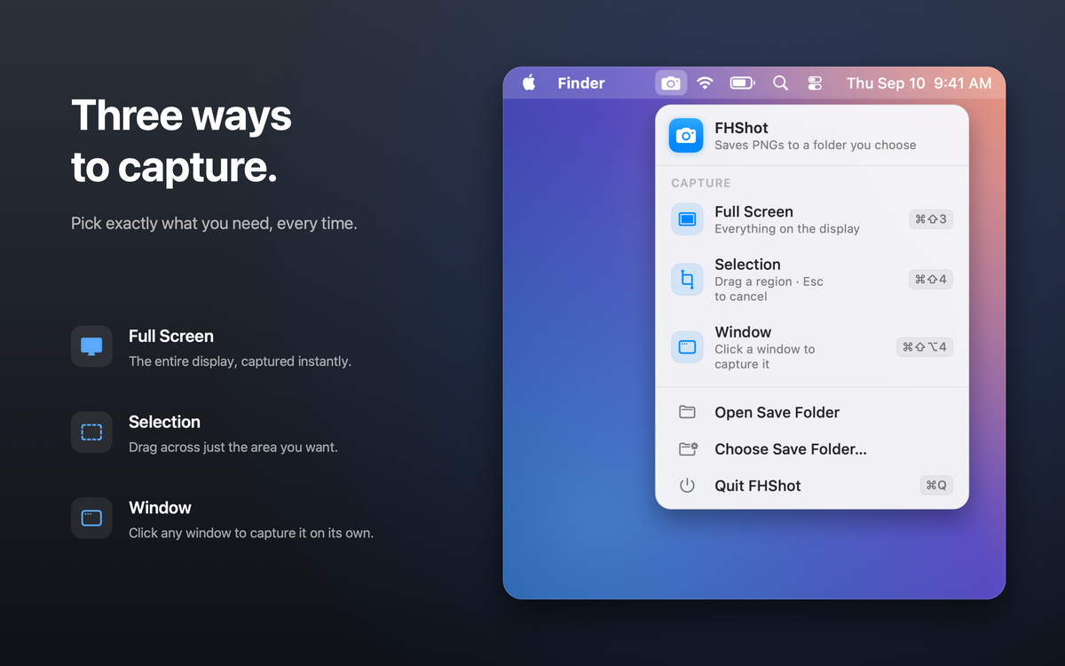This screenshot has height=666, width=1065.
Task: Click the Window icon in capture menu
Action: pyautogui.click(x=687, y=347)
